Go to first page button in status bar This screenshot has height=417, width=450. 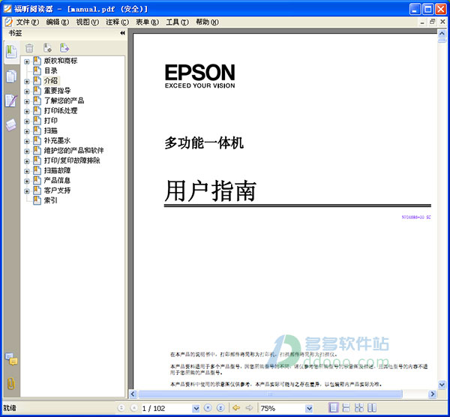121,407
